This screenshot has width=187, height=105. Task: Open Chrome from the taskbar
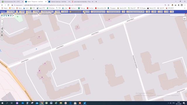pos(42,103)
